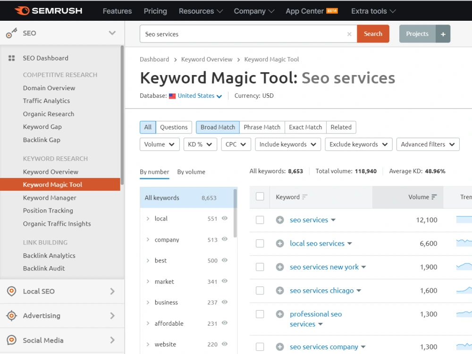Open the Exclude keywords dropdown
472x354 pixels.
click(359, 144)
